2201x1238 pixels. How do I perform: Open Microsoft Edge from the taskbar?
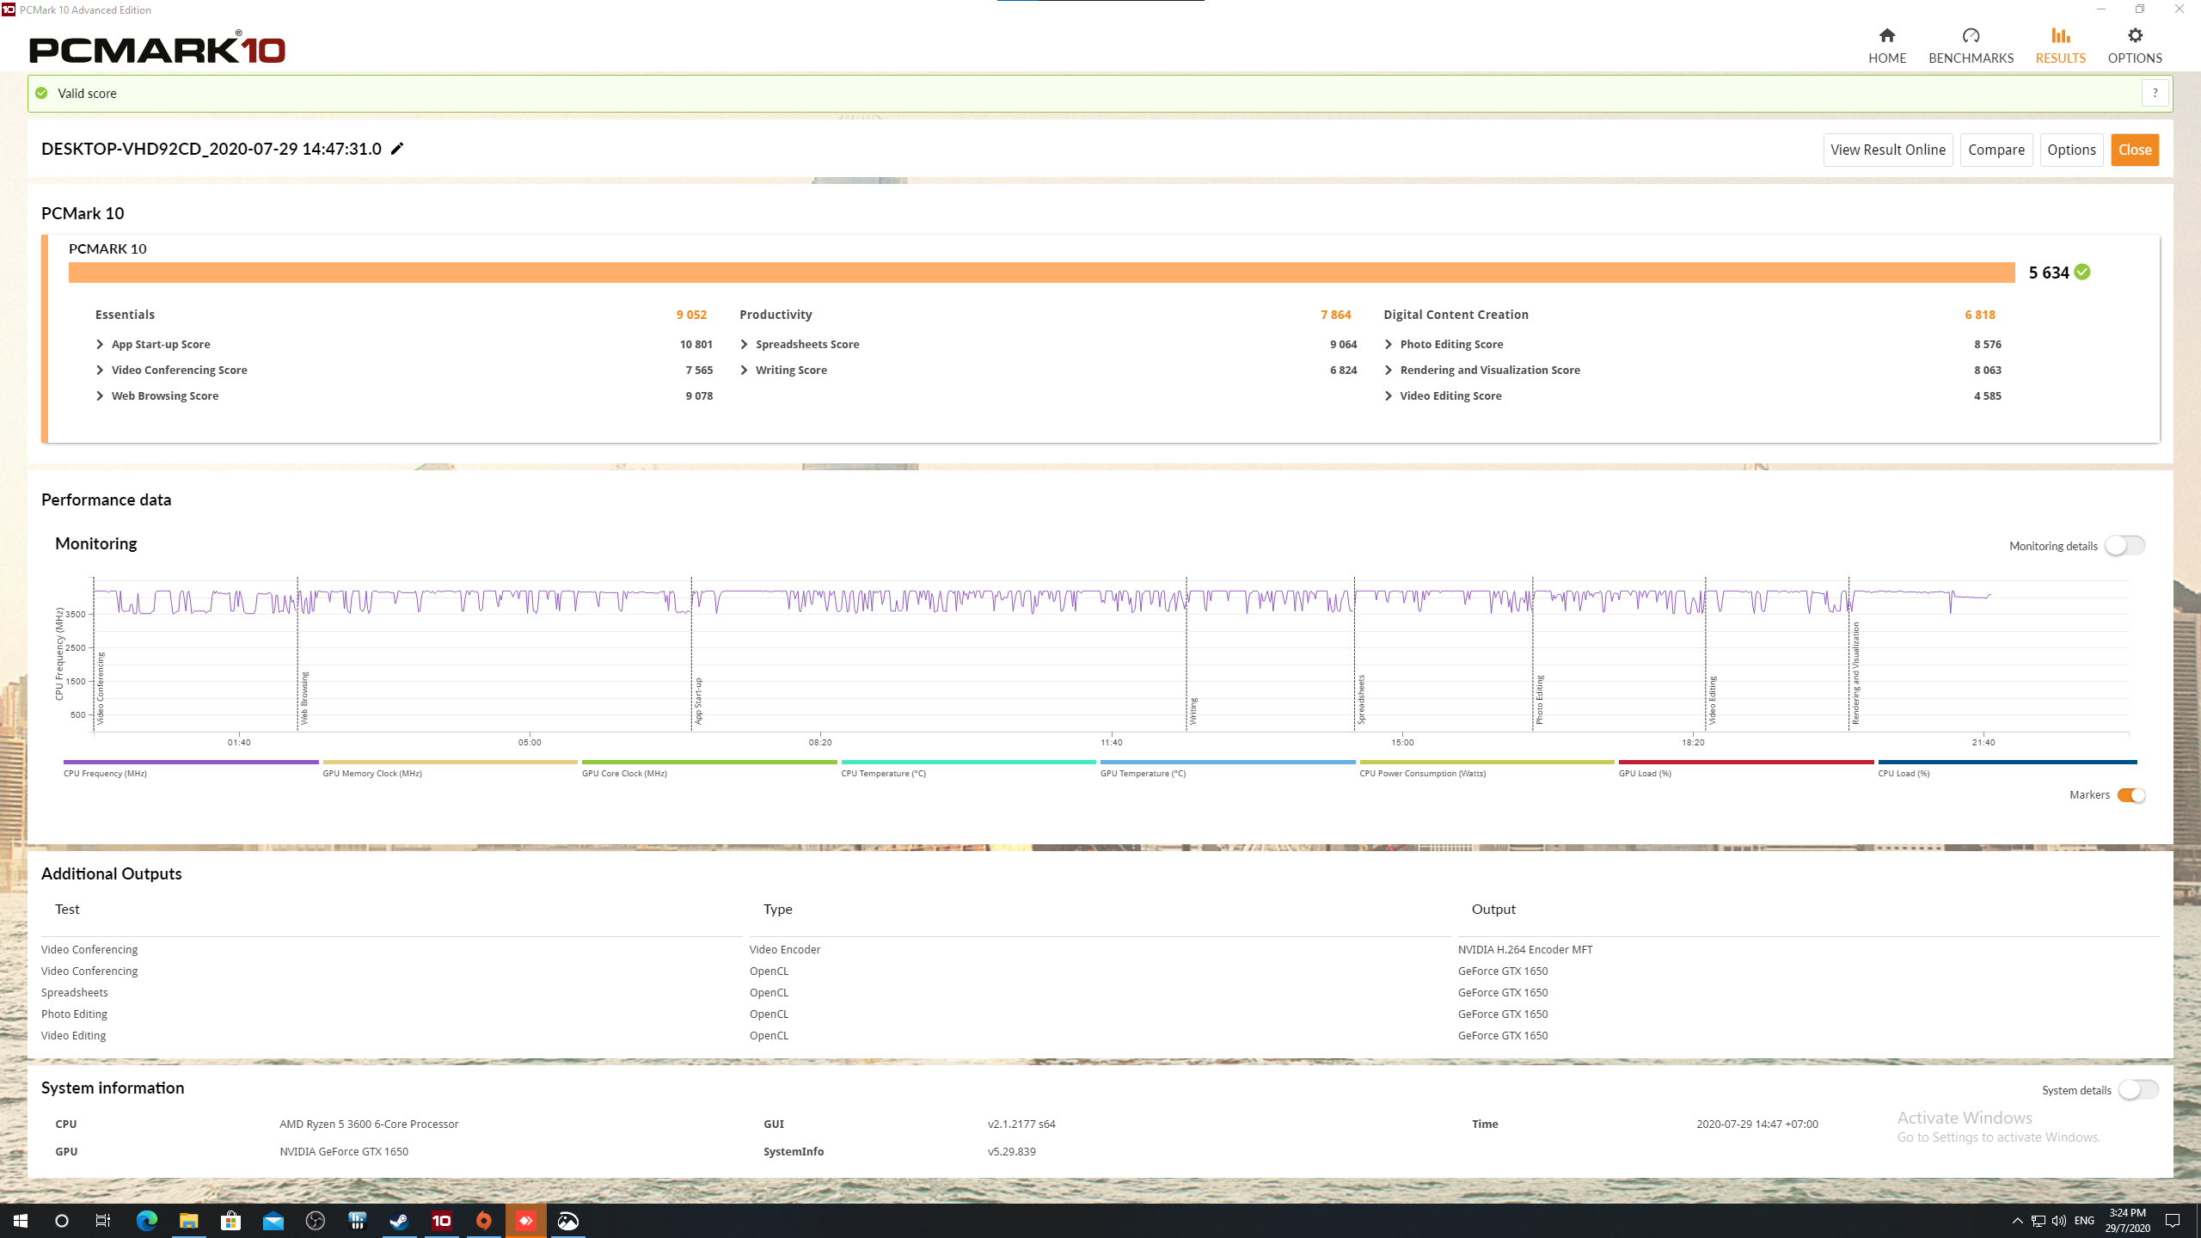pos(147,1221)
